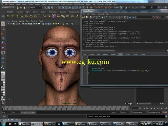Open the Create Deformers menu
The width and height of the screenshot is (168, 126).
pyautogui.click(x=67, y=4)
